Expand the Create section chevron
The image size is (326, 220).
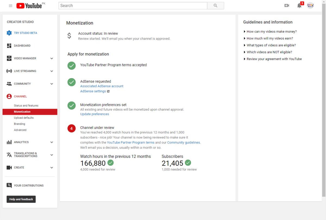click(x=52, y=168)
